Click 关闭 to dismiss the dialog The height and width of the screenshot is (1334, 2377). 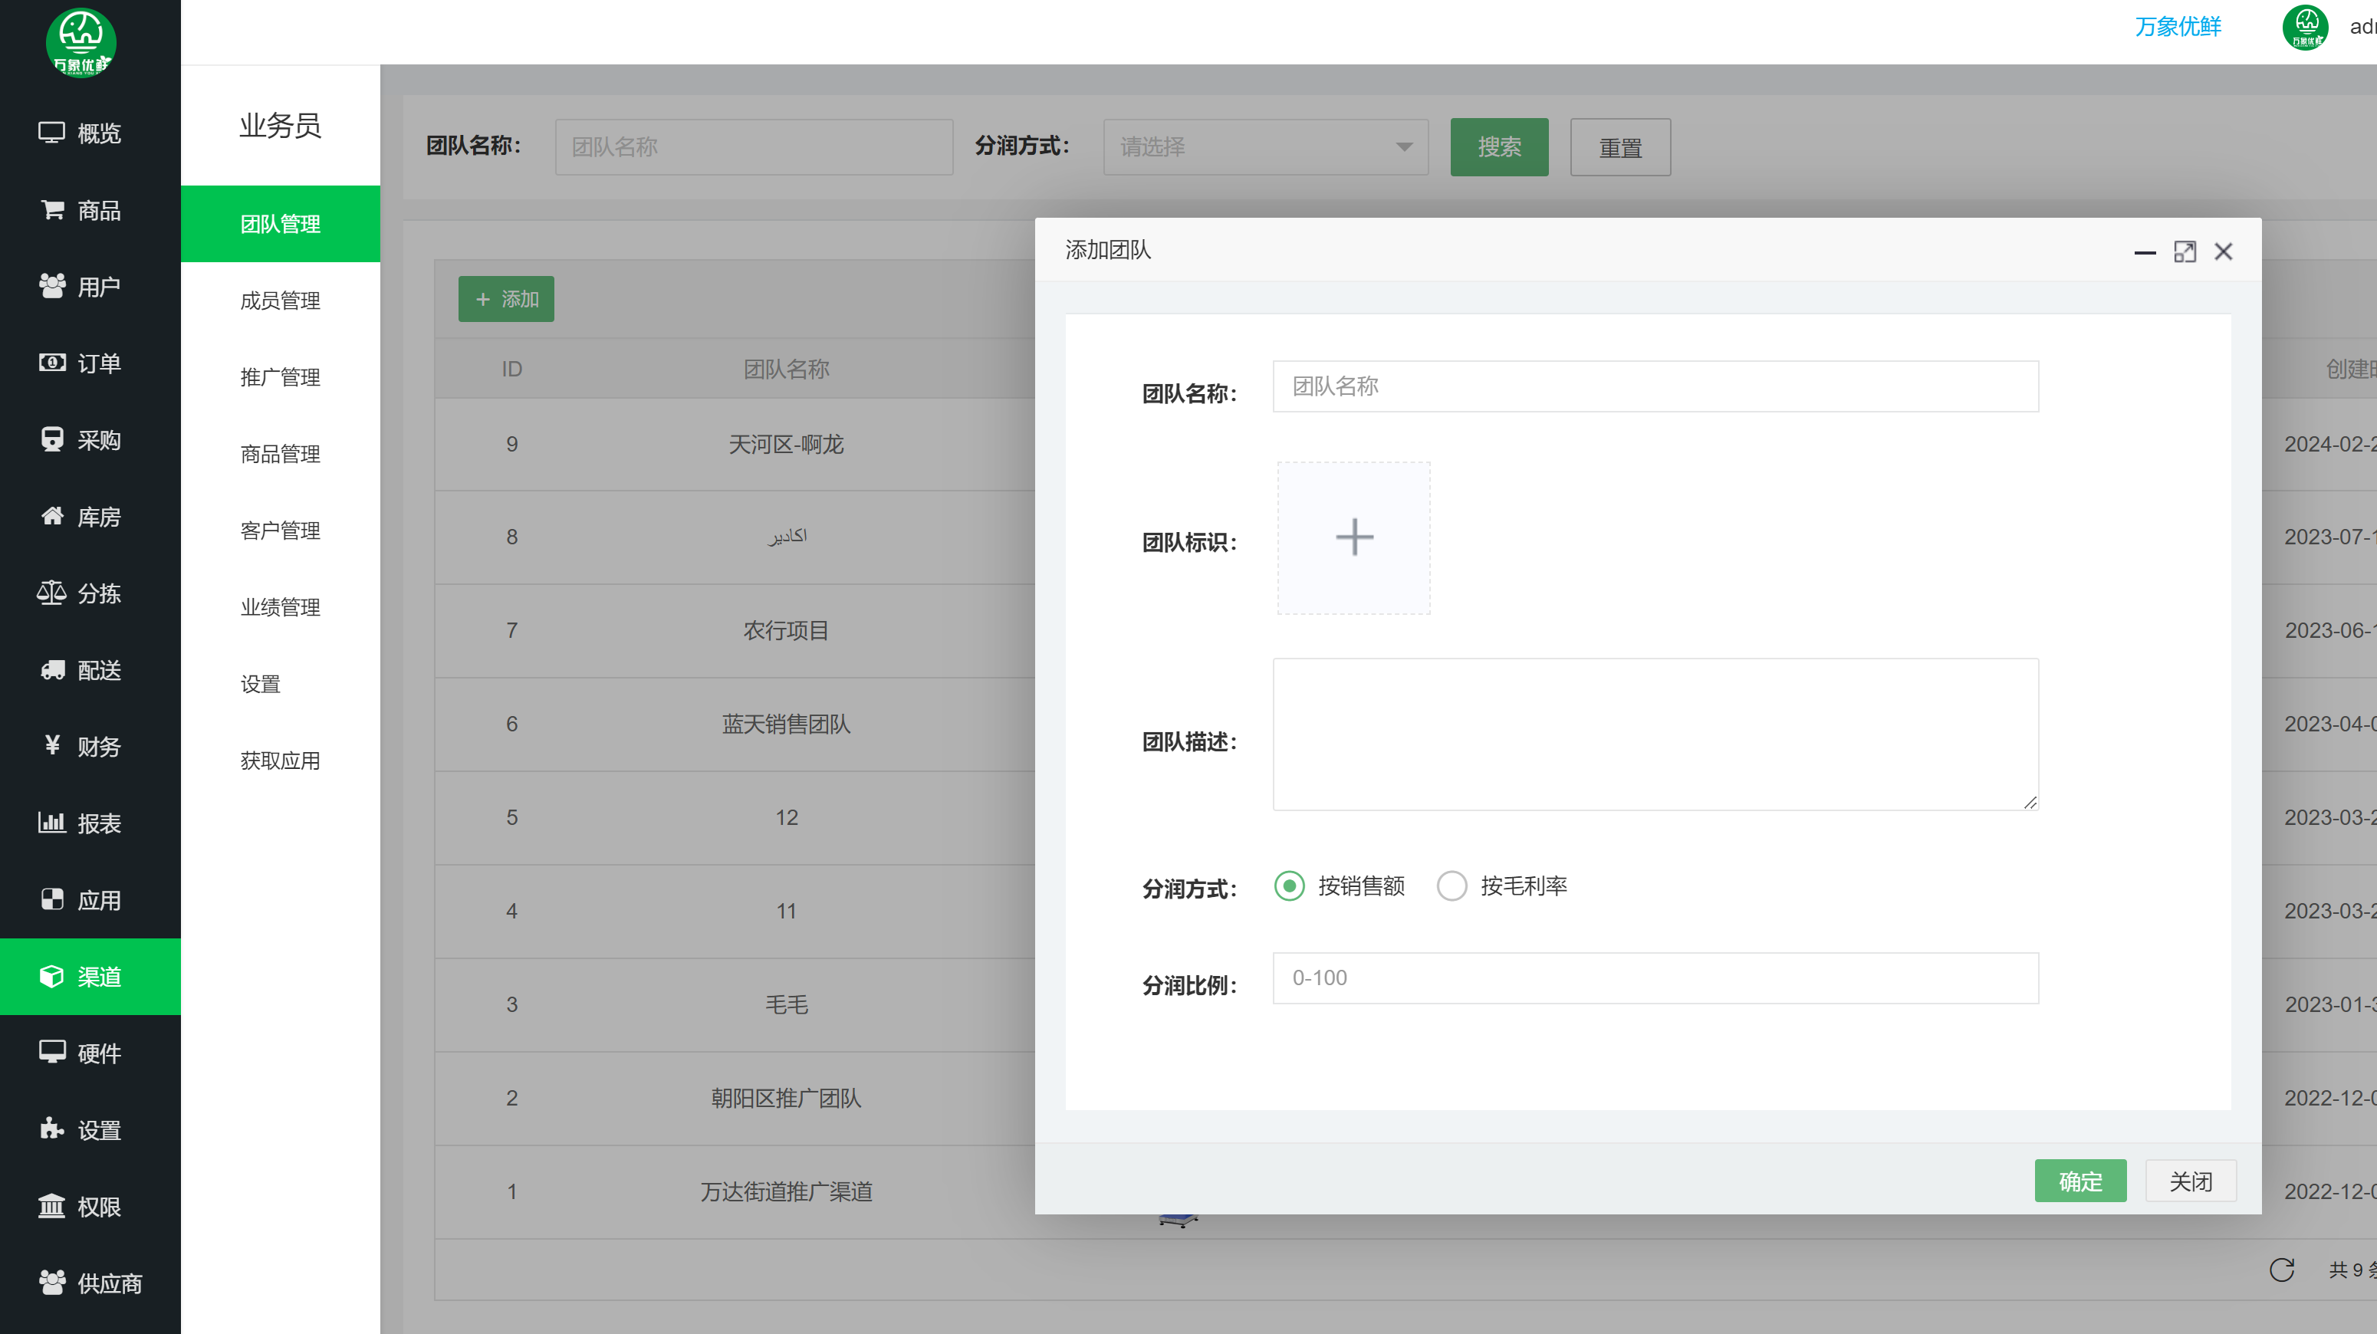[2190, 1181]
